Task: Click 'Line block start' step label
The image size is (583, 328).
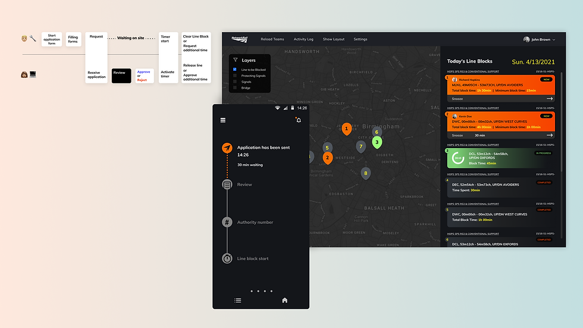Action: pos(253,259)
